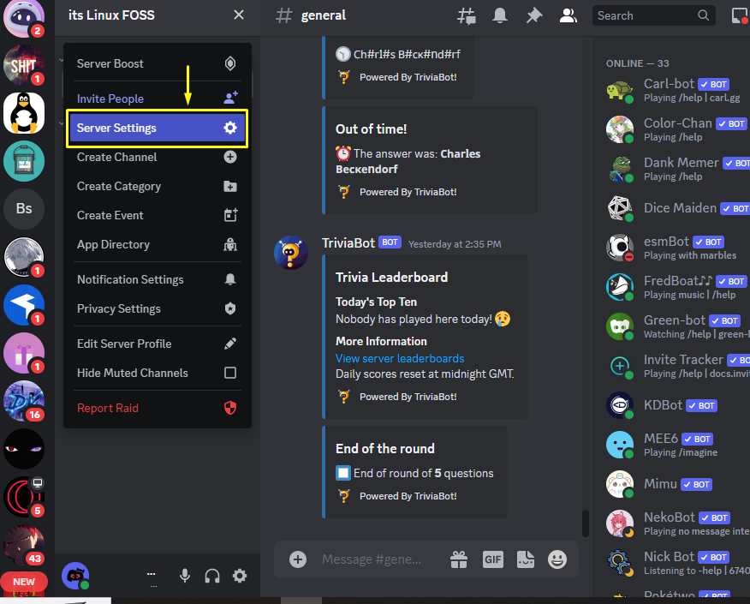750x604 pixels.
Task: Select Carl-bot in member list
Action: (672, 90)
